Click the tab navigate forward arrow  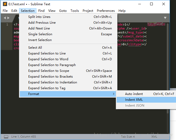coord(8,18)
